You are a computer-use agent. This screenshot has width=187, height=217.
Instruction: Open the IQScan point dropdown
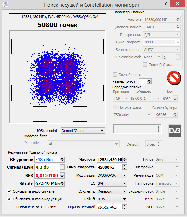click(83, 131)
